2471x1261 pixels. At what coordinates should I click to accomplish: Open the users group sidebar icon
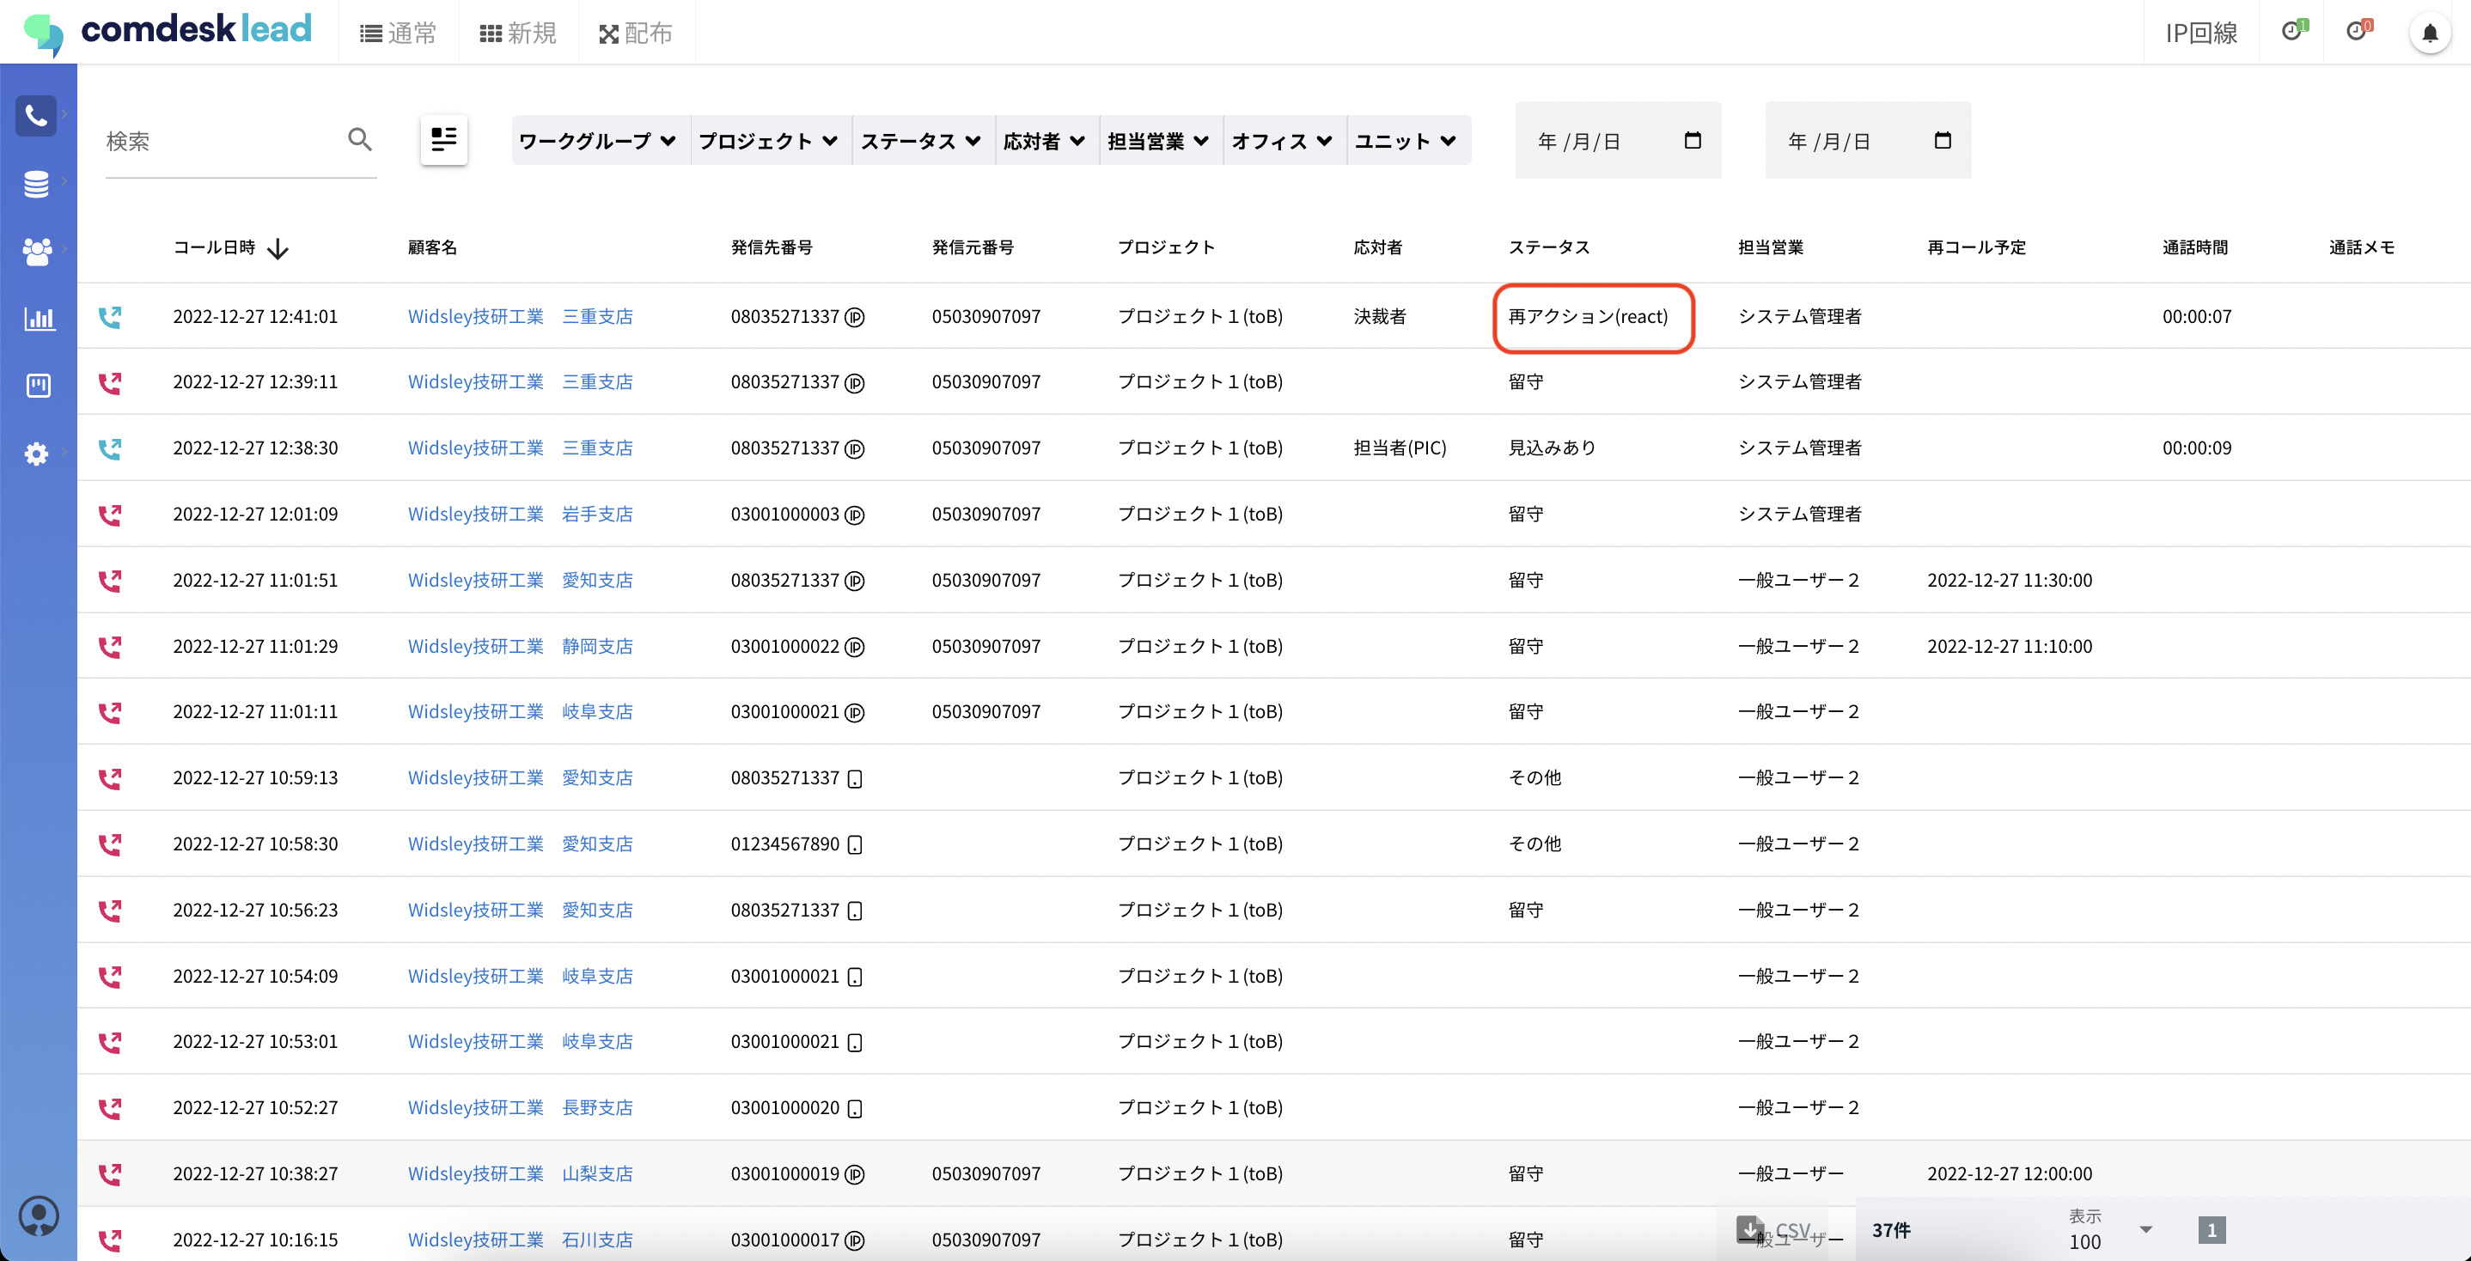[36, 251]
